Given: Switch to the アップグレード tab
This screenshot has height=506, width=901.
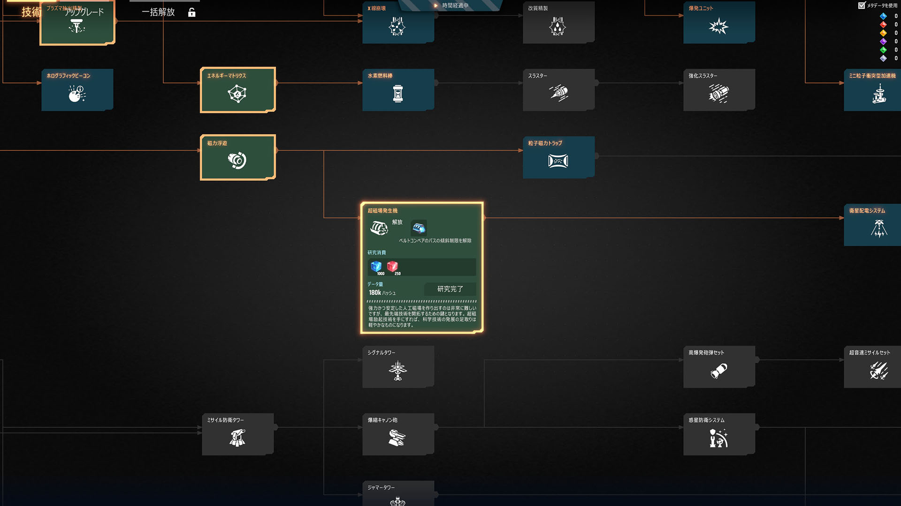Looking at the screenshot, I should pyautogui.click(x=84, y=12).
